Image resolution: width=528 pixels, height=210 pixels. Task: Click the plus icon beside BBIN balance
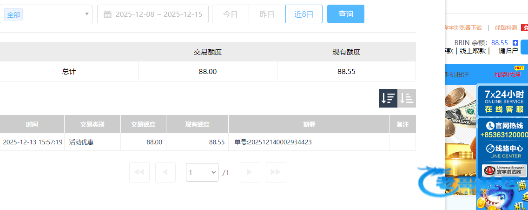click(515, 43)
